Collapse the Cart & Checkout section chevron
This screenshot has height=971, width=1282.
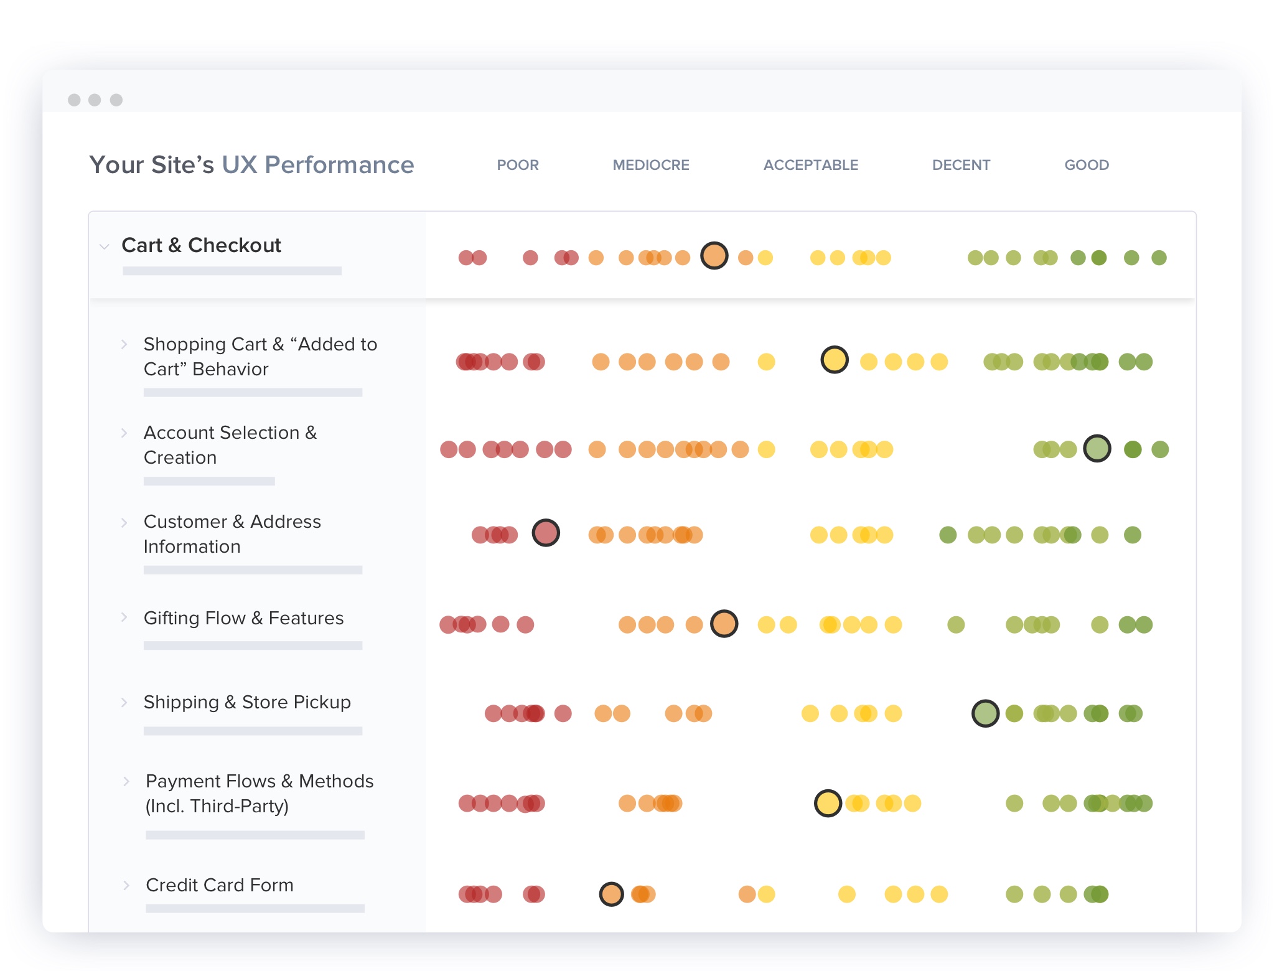pyautogui.click(x=105, y=246)
